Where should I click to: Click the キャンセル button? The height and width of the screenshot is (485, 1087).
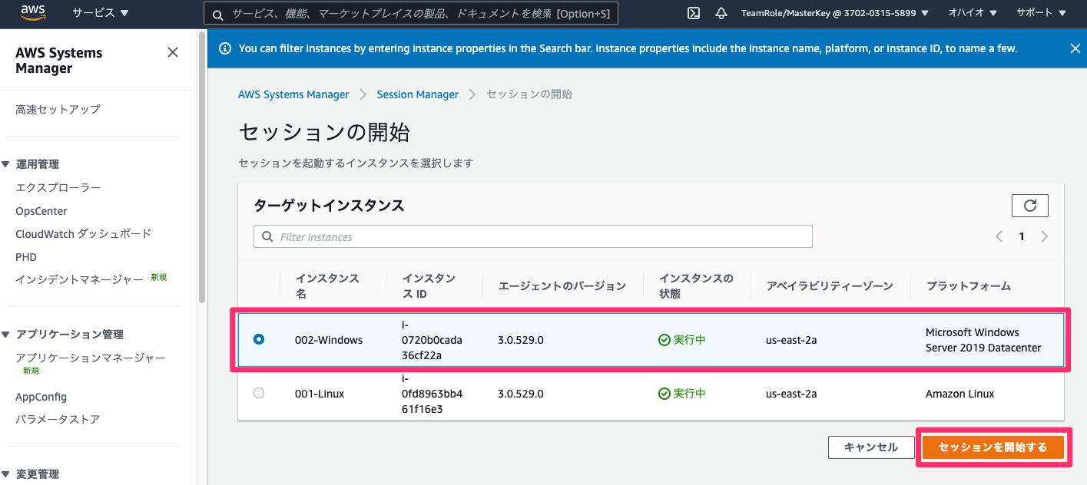pyautogui.click(x=871, y=447)
